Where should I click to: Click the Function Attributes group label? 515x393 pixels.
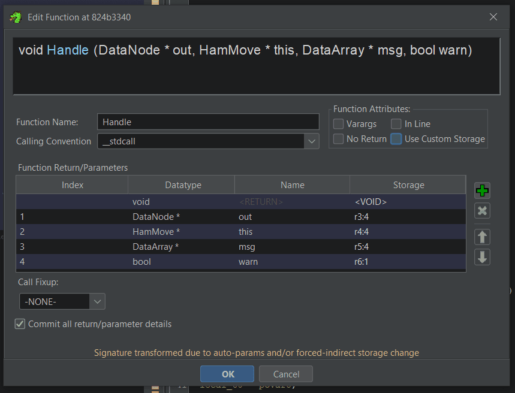tap(372, 109)
